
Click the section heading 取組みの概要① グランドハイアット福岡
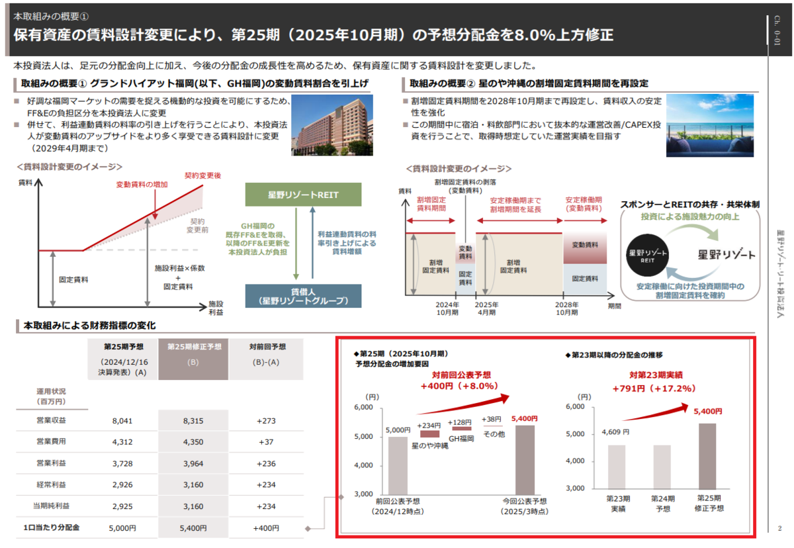coord(195,83)
